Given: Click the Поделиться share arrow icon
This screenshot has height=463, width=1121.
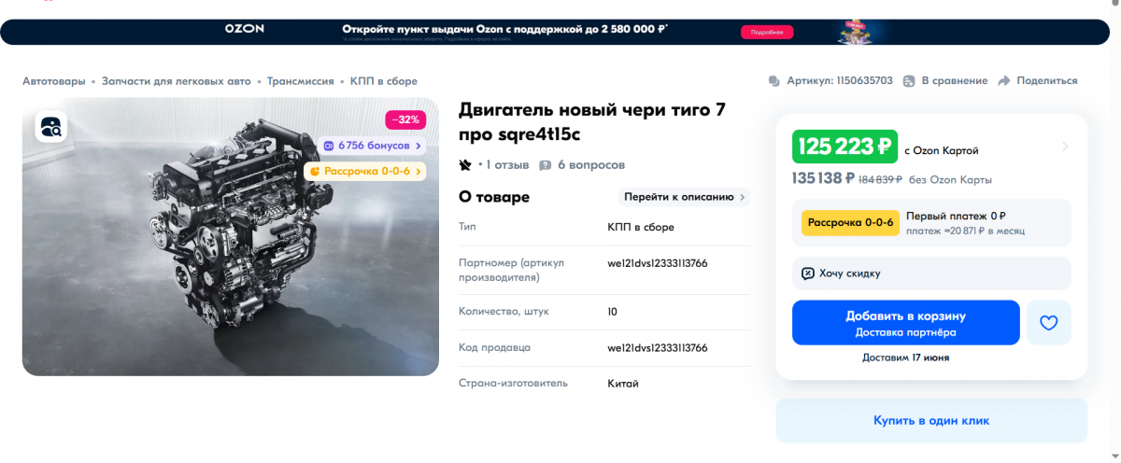Looking at the screenshot, I should 1004,81.
